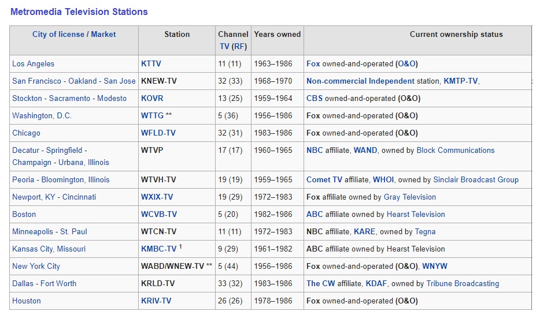Open the Champaign link
540x315 pixels.
coord(32,163)
